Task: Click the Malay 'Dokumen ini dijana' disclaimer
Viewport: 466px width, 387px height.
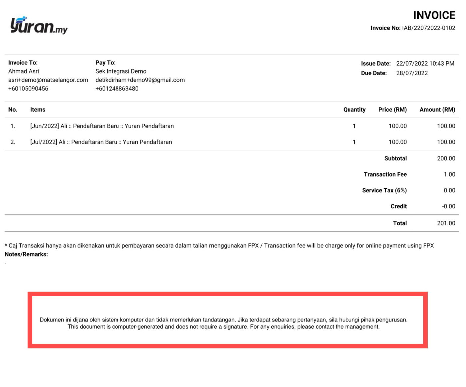Action: [x=224, y=320]
